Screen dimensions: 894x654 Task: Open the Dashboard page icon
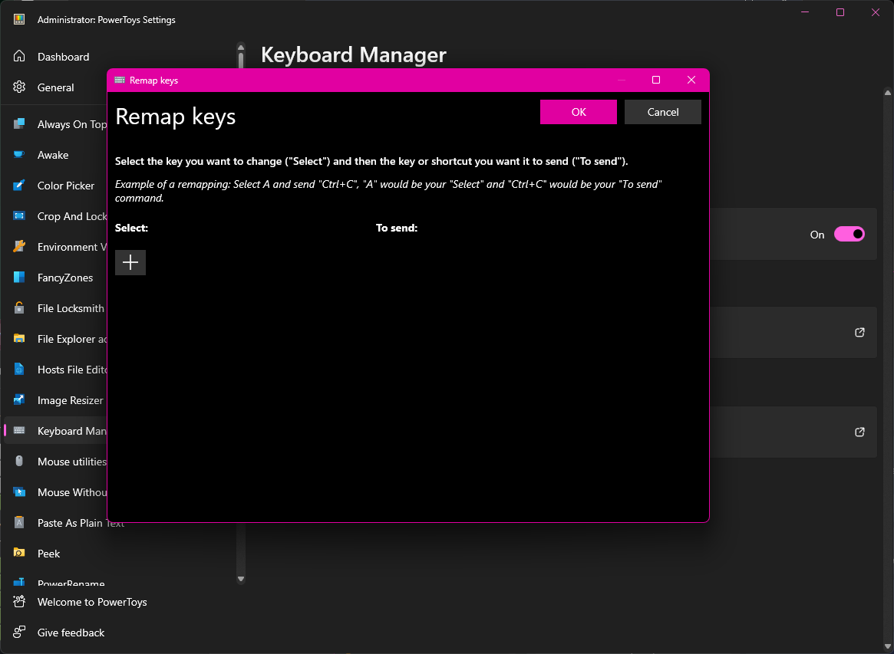19,57
